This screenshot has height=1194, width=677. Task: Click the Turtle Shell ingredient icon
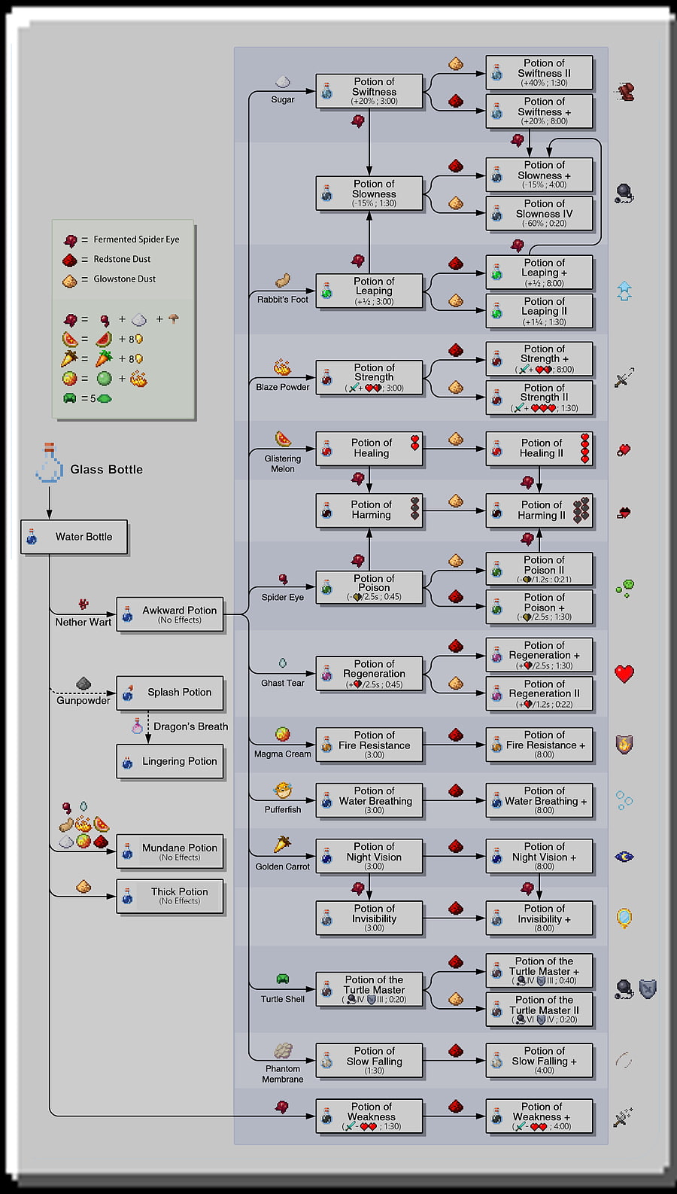point(283,979)
